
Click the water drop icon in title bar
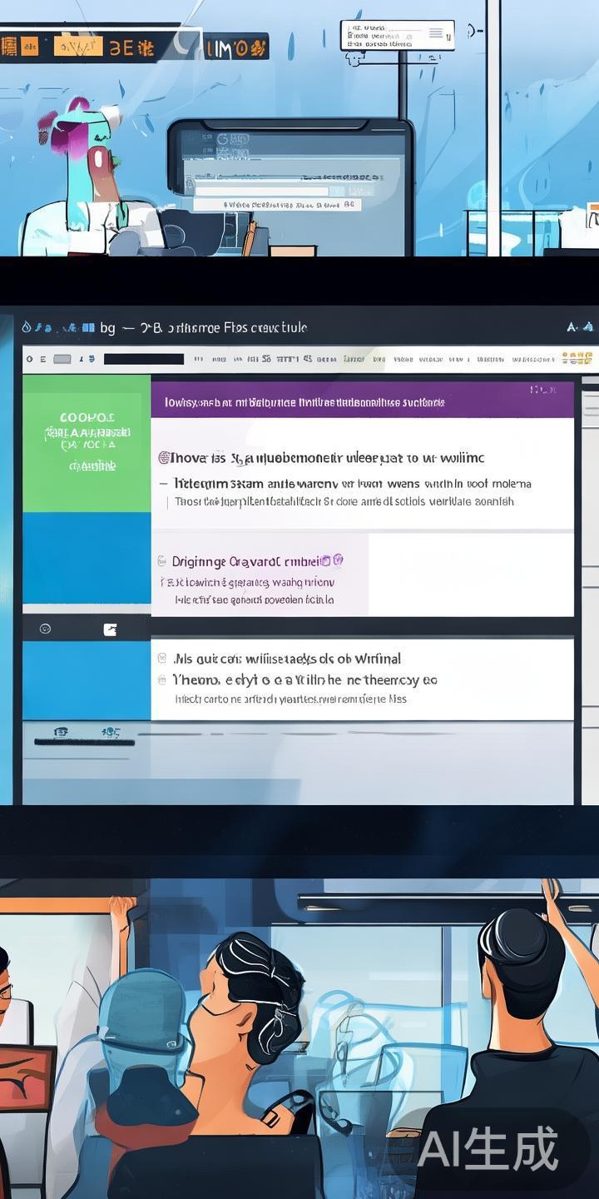26,327
